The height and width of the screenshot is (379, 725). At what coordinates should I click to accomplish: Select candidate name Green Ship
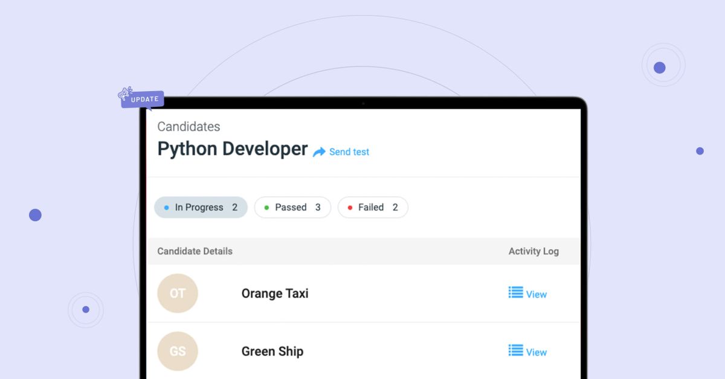coord(272,351)
